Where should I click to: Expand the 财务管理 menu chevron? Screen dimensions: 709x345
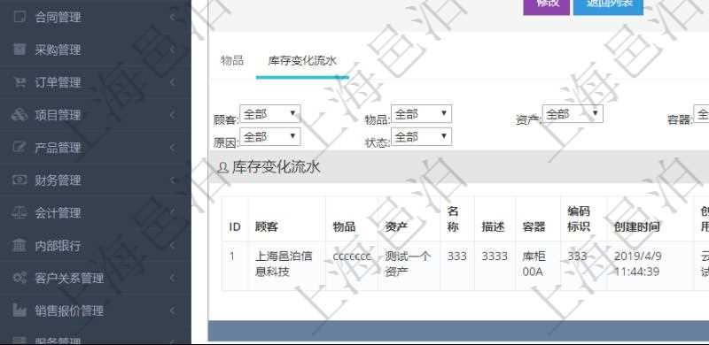pyautogui.click(x=173, y=180)
